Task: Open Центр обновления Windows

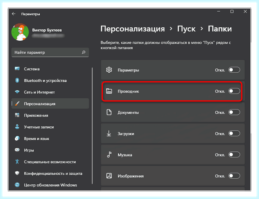Action: tap(50, 185)
